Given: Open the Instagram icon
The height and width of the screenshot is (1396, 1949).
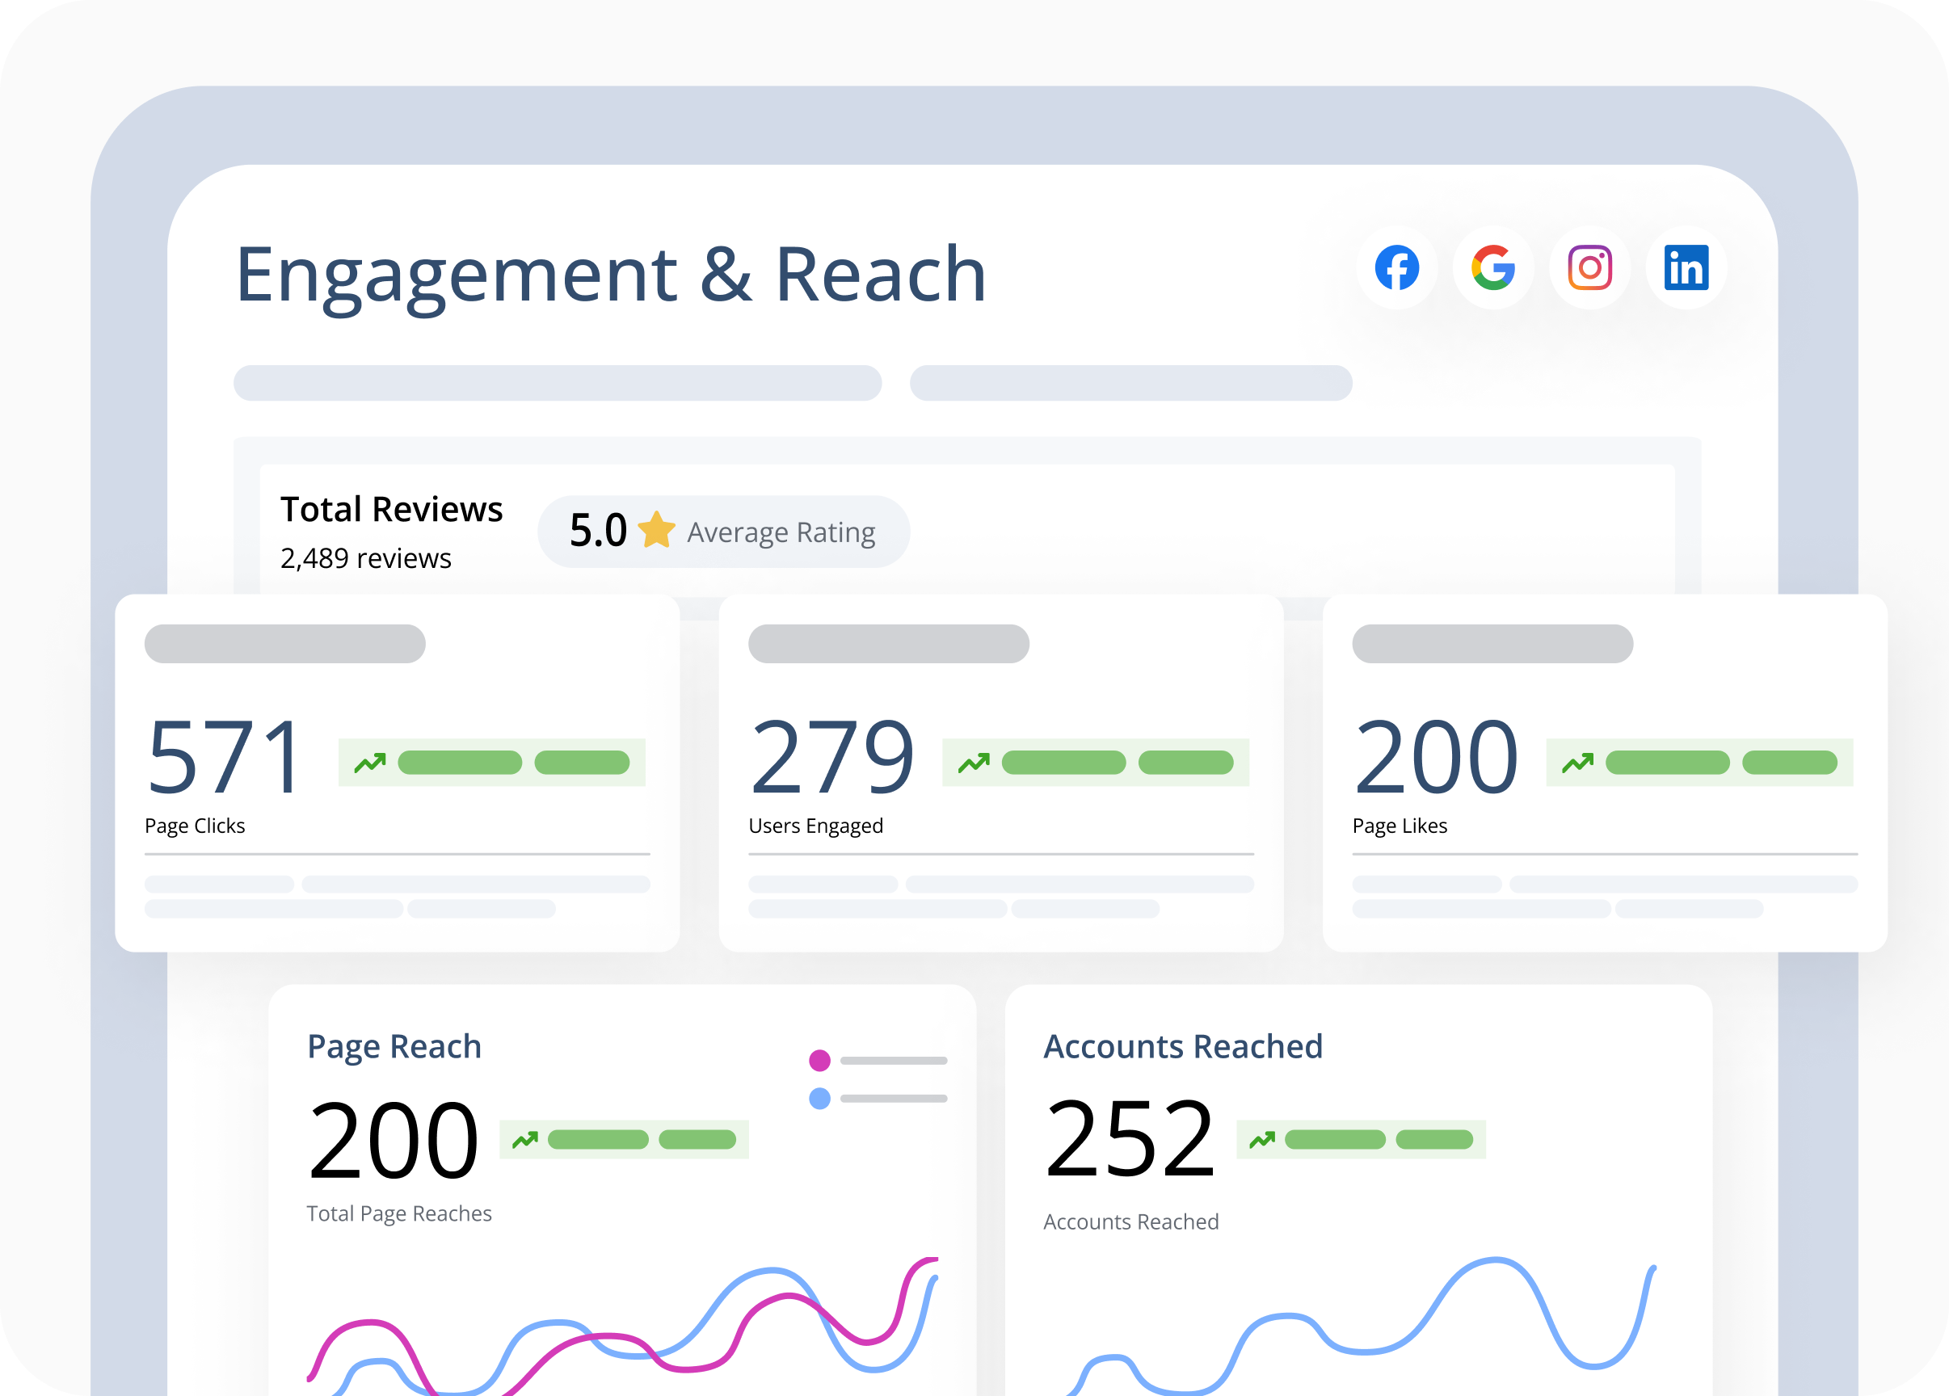Looking at the screenshot, I should tap(1589, 268).
